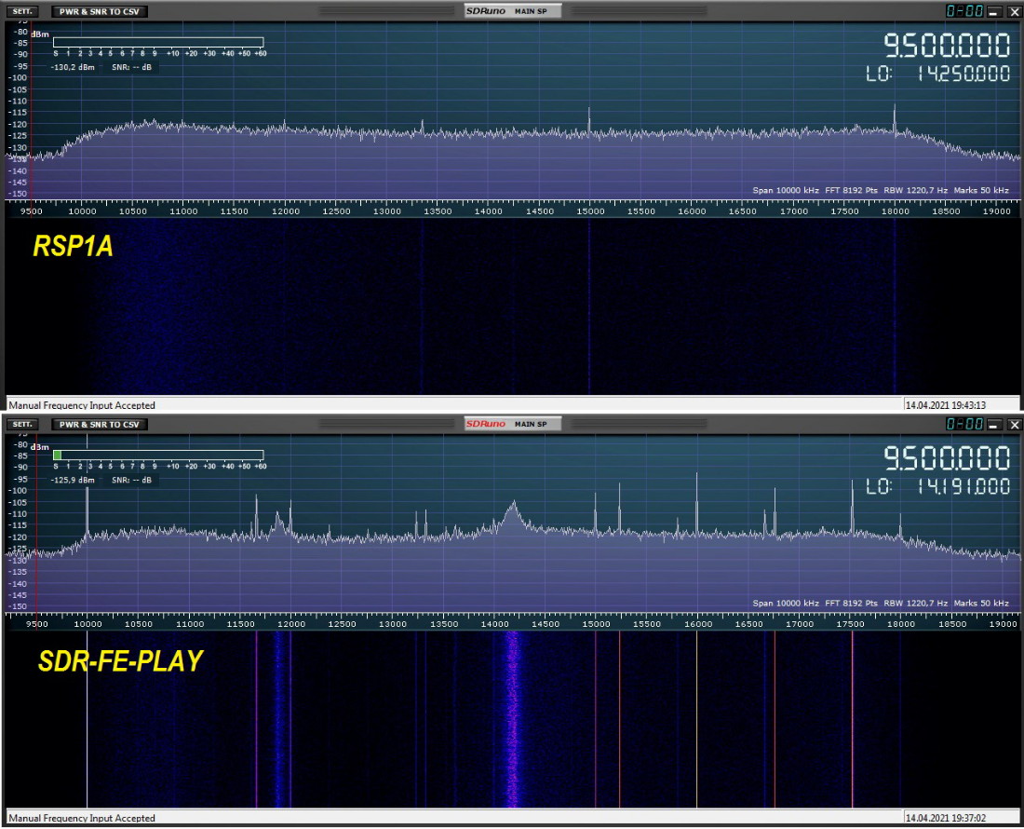
Task: Minimize the upper SDRuno MAIN SP window
Action: click(x=994, y=12)
